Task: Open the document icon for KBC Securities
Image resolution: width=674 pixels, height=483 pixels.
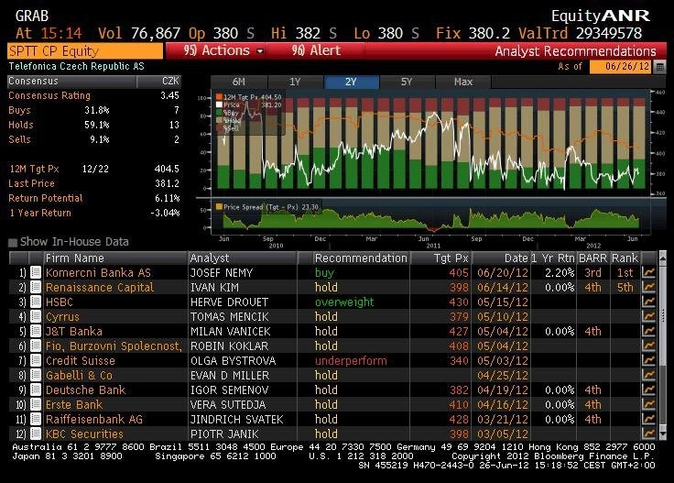Action: (x=36, y=434)
